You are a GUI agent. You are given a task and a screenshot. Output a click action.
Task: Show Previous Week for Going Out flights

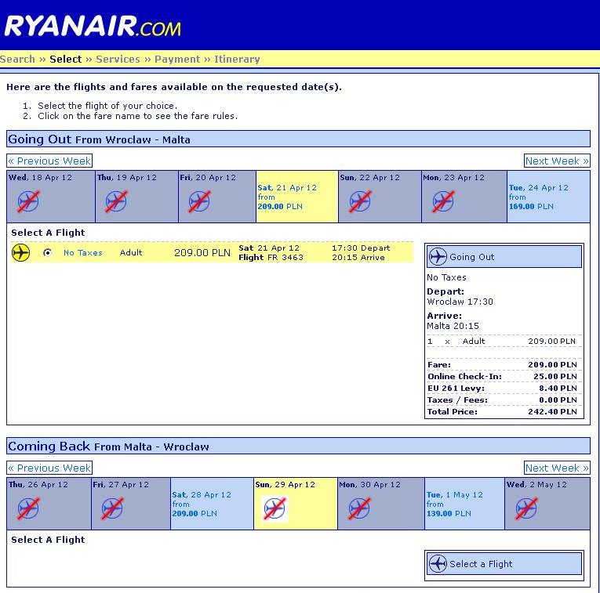click(x=49, y=161)
